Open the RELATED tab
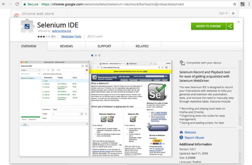Image resolution: width=252 pixels, height=165 pixels. (142, 46)
